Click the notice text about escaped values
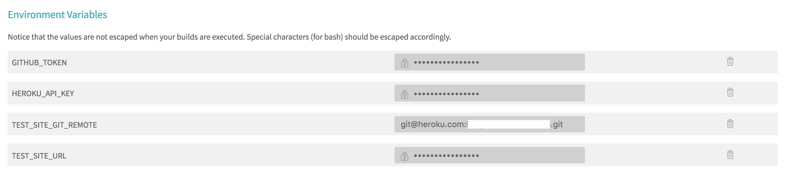 pyautogui.click(x=229, y=37)
